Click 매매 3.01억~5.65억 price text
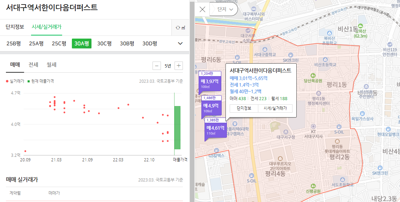The image size is (400, 202). click(x=249, y=78)
